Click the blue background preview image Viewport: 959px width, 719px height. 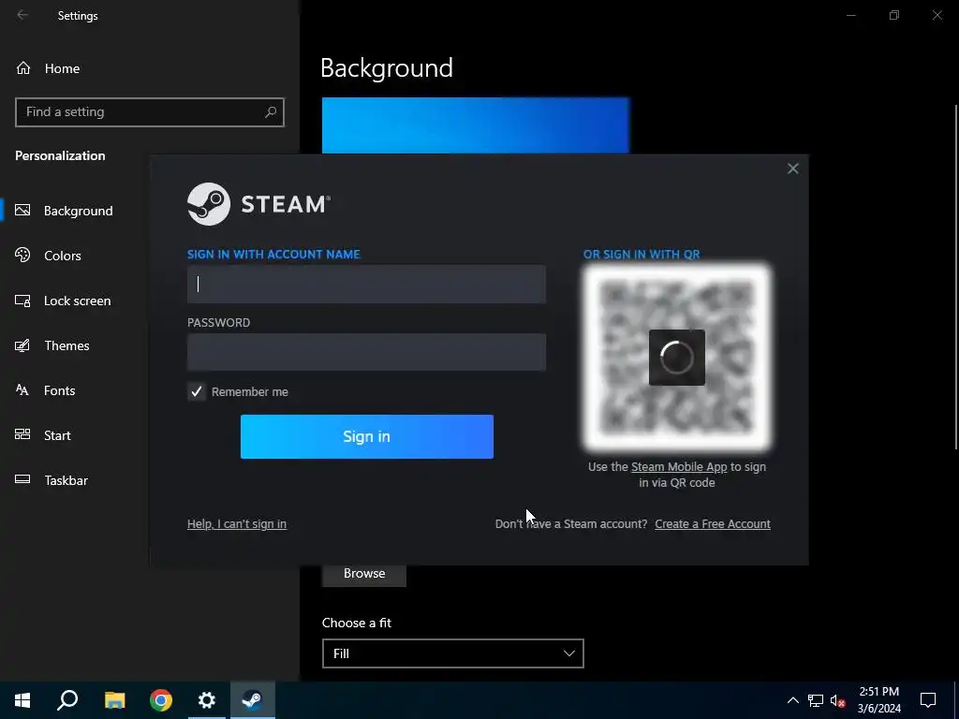pos(476,125)
